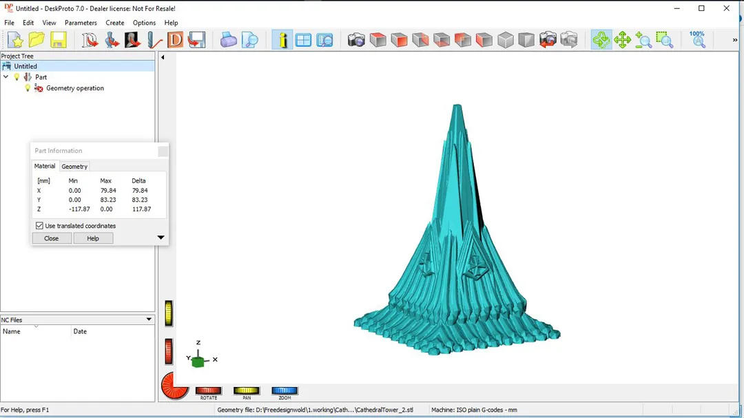Select Untitled in Project Tree

pos(25,66)
